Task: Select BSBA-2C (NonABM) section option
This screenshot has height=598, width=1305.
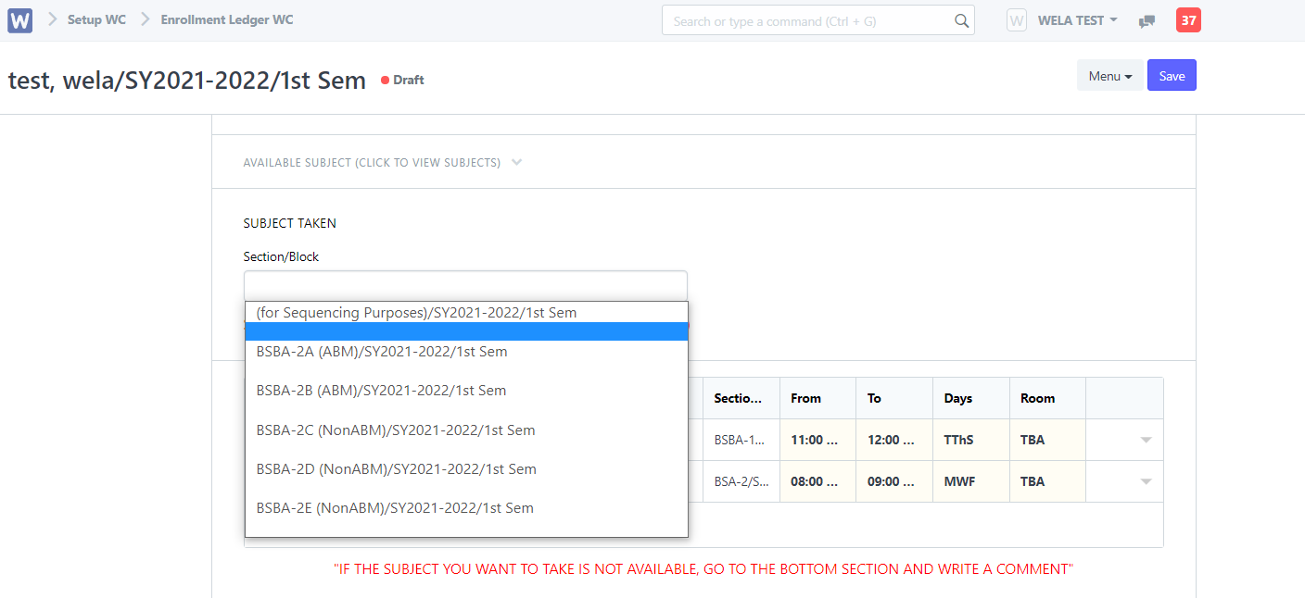Action: [396, 430]
